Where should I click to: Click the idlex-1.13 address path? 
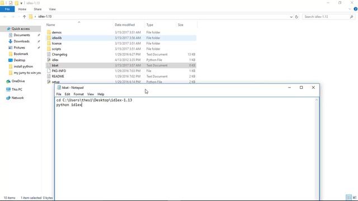[45, 16]
